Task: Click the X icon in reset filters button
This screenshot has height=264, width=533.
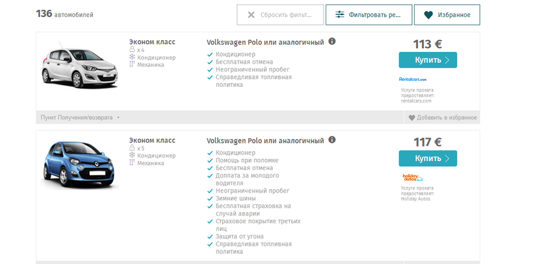Action: click(x=250, y=14)
